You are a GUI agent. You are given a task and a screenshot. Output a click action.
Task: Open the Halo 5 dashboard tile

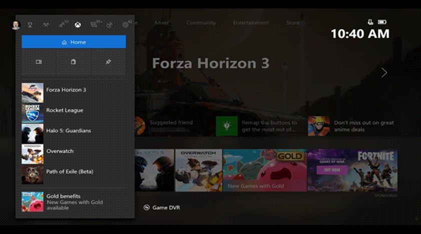(x=154, y=170)
